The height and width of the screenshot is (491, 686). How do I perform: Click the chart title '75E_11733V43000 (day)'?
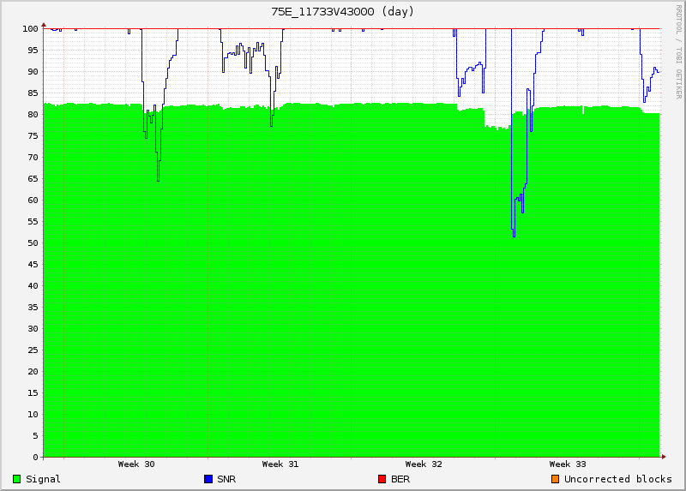342,12
